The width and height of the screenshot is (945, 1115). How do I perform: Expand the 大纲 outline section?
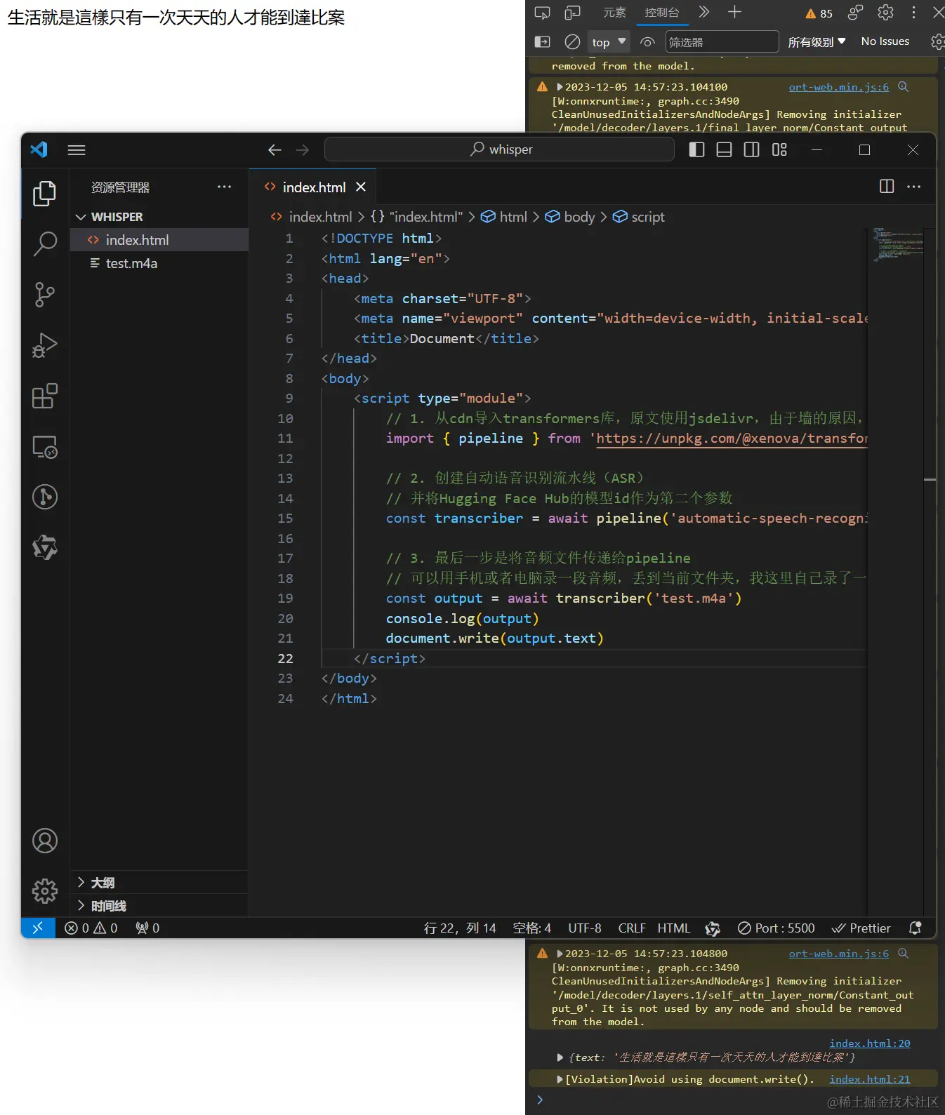[x=159, y=882]
